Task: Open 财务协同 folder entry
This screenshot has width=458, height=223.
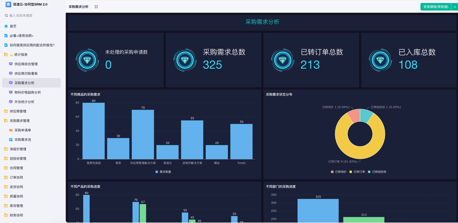Action: click(31, 215)
